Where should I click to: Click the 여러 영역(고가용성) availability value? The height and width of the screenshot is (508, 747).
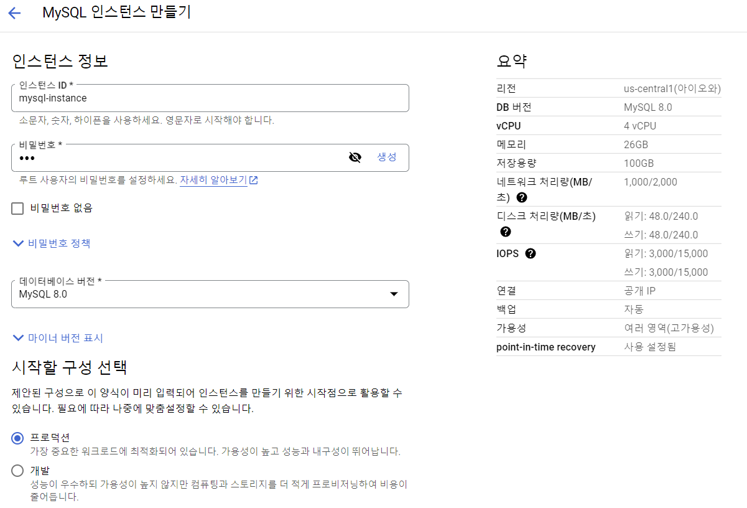point(669,328)
